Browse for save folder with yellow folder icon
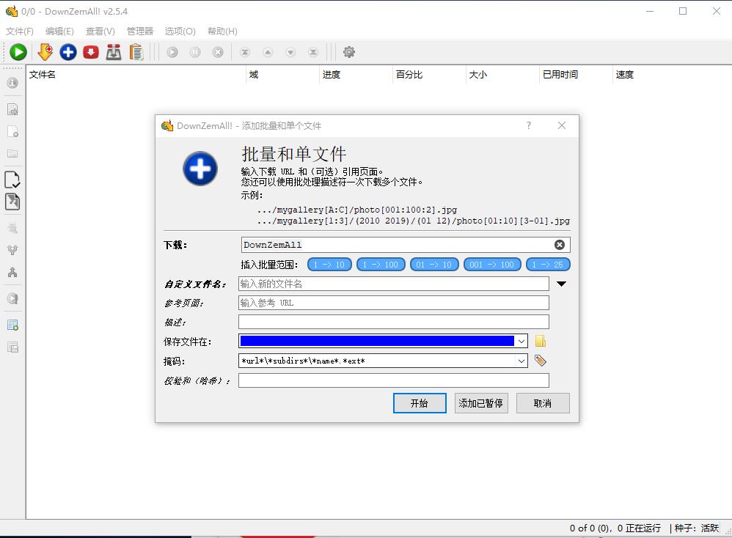732x538 pixels. click(x=540, y=341)
